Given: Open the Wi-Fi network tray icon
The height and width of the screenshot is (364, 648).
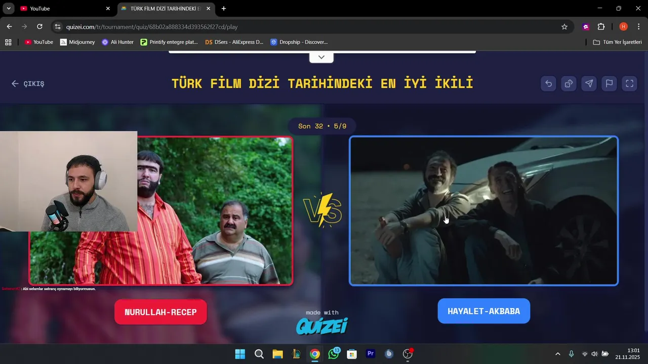Looking at the screenshot, I should 585,354.
